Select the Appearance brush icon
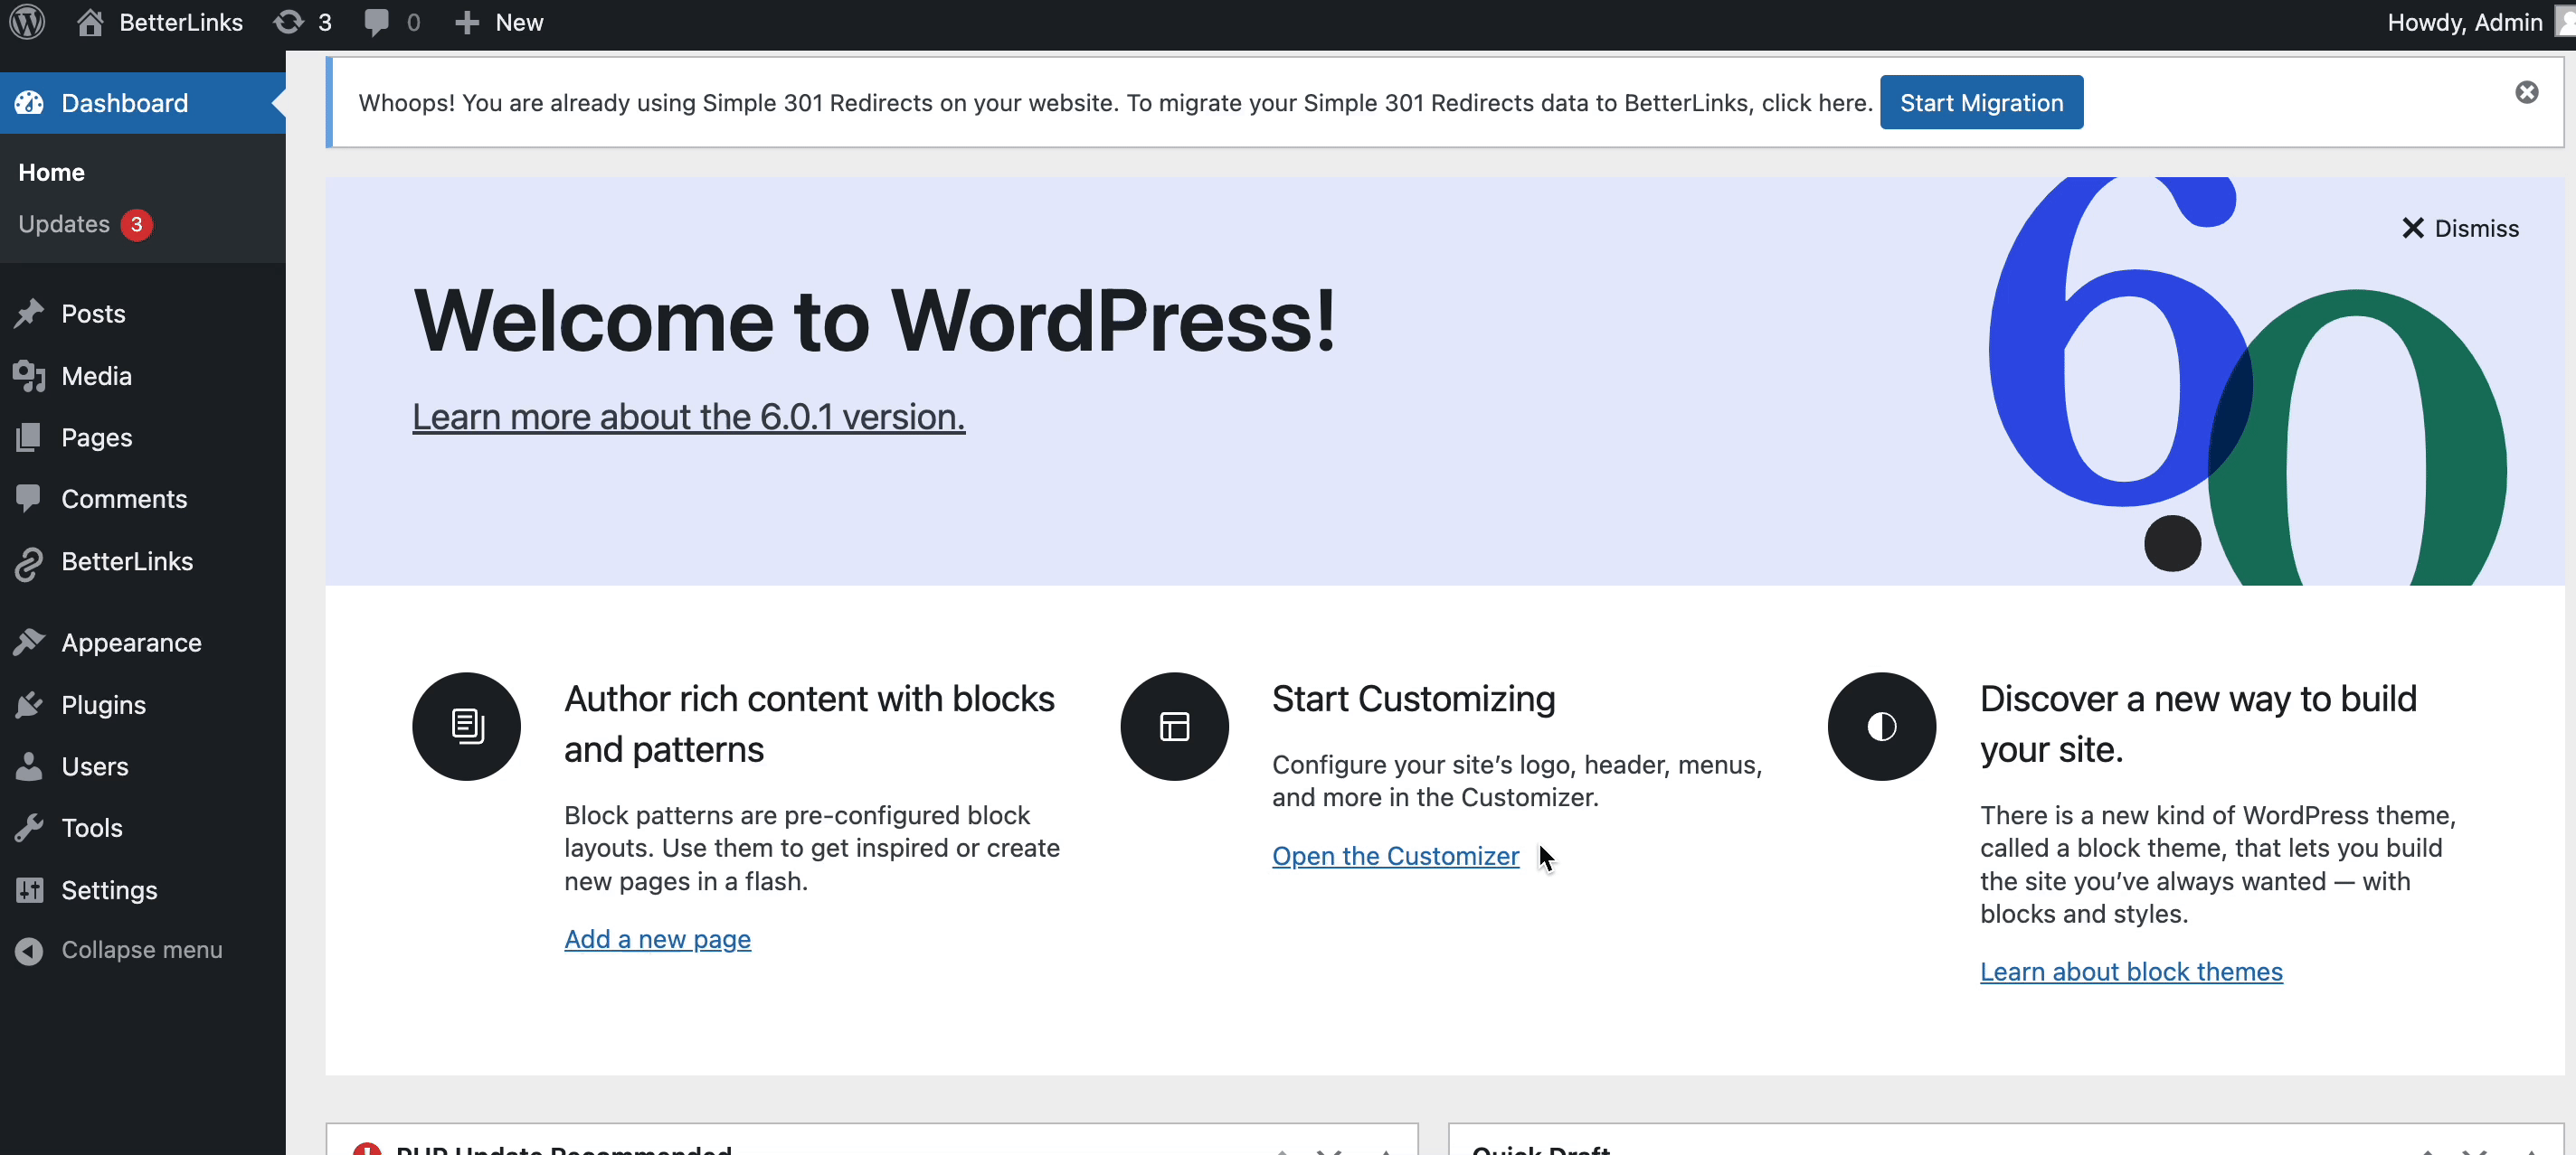The image size is (2576, 1155). point(30,643)
